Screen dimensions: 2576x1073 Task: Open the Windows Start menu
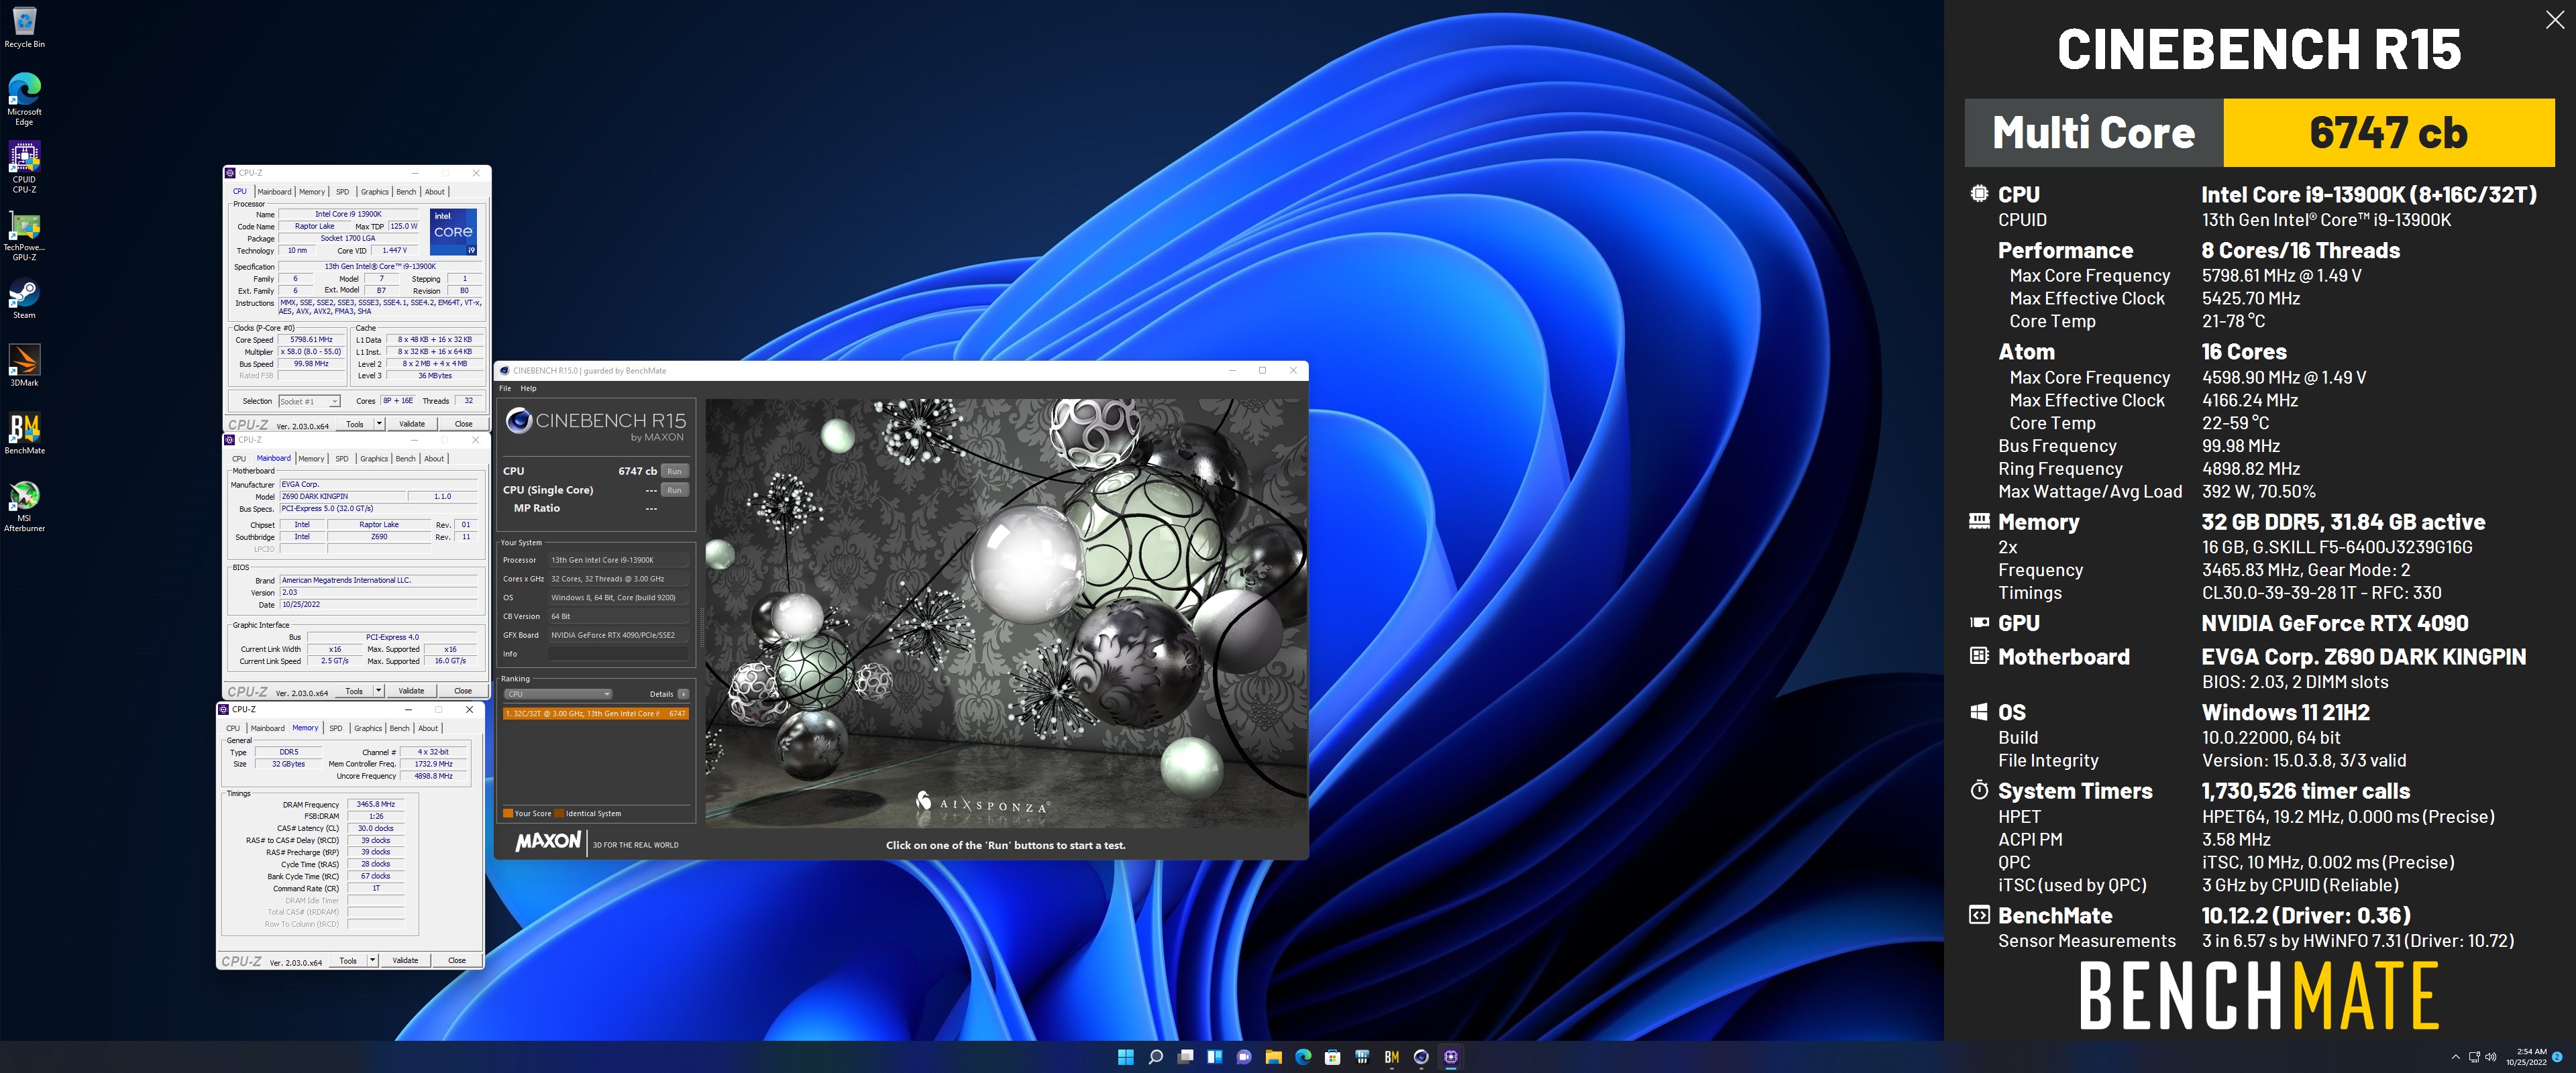point(1125,1056)
